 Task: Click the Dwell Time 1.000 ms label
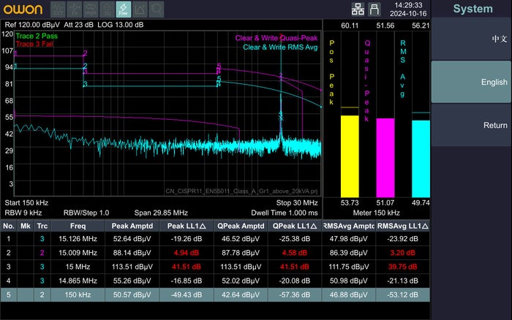tap(284, 213)
